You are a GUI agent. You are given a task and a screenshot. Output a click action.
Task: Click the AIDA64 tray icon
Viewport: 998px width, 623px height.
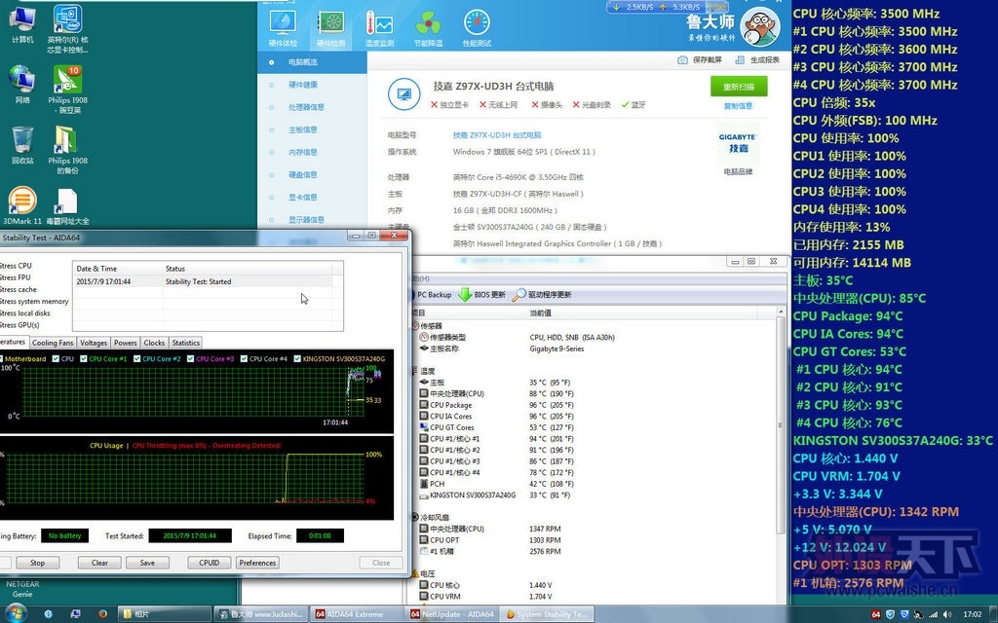pyautogui.click(x=876, y=614)
